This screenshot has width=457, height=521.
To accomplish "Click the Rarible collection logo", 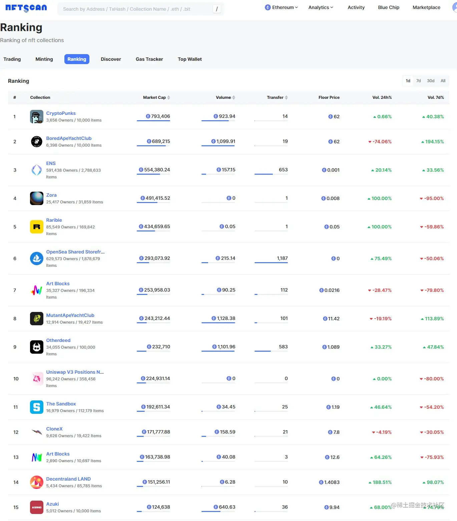I will (37, 227).
